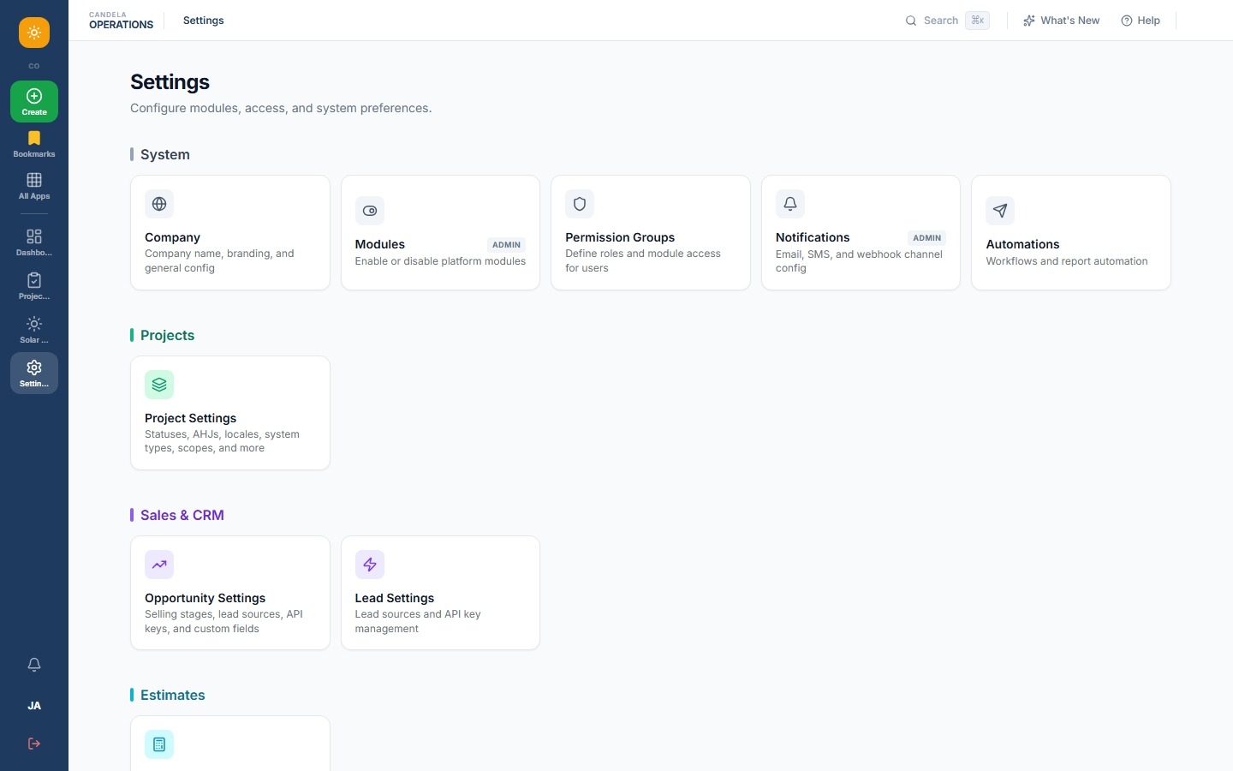Click bell icon on Notifications card
The image size is (1233, 771).
pyautogui.click(x=790, y=204)
